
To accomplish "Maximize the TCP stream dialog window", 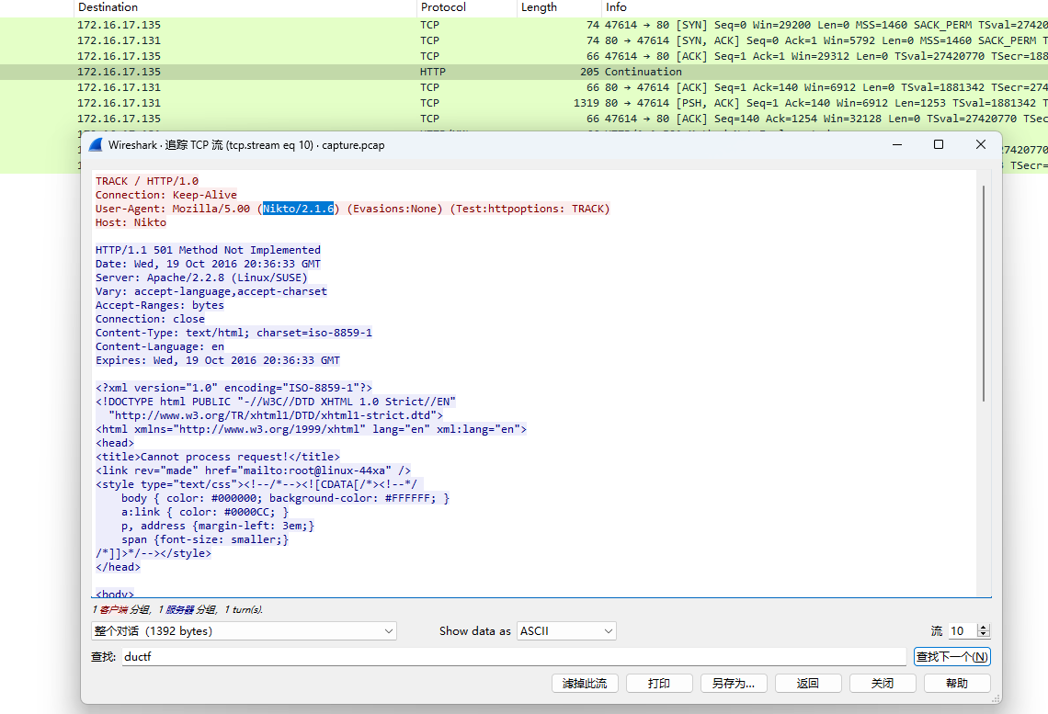I will pyautogui.click(x=939, y=144).
